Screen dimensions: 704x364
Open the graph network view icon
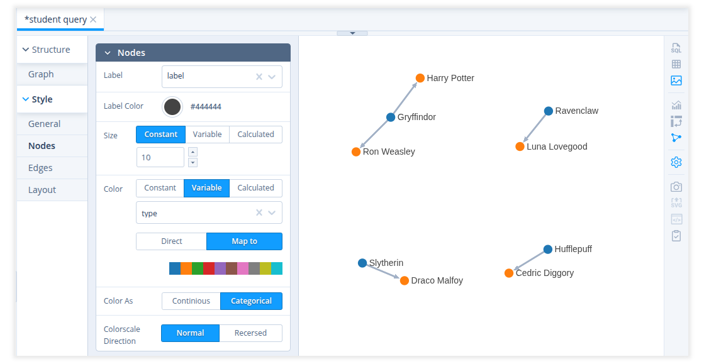click(x=676, y=138)
